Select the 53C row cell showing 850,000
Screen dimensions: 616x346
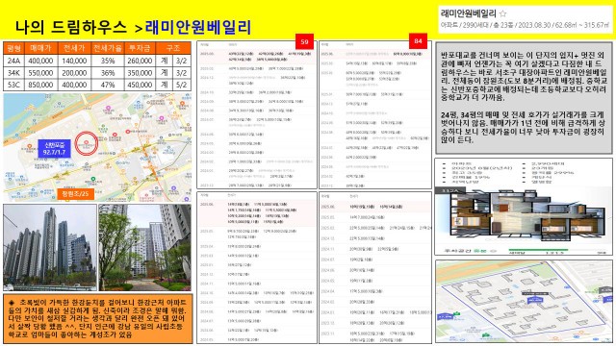coord(40,85)
